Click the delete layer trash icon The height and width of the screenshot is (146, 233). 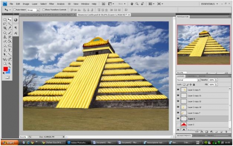pos(226,132)
